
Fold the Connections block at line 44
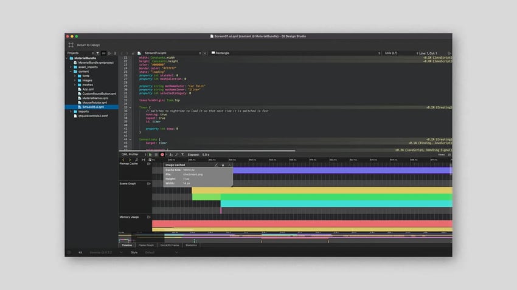(130, 140)
